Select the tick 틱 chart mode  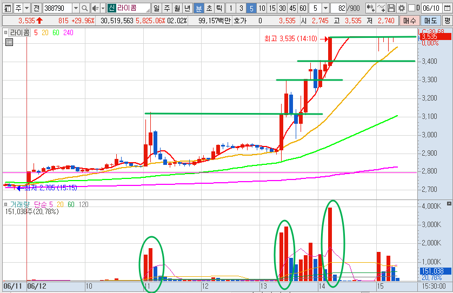point(219,8)
